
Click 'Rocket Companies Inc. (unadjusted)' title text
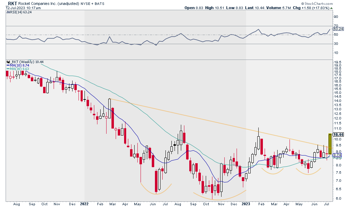click(x=49, y=4)
